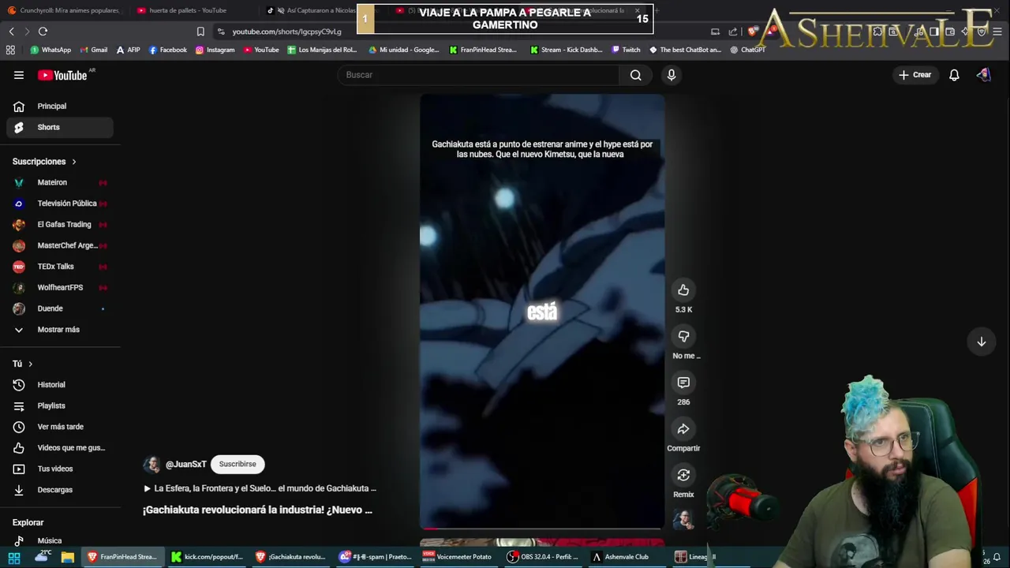Open File Explorer from the taskbar

point(68,557)
